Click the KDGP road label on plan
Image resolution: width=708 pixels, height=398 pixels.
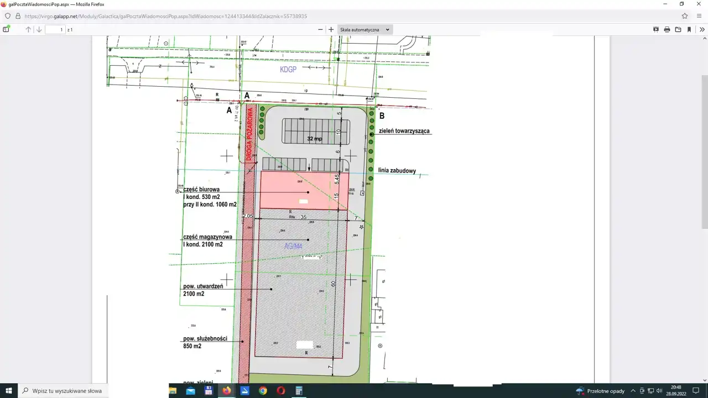288,69
